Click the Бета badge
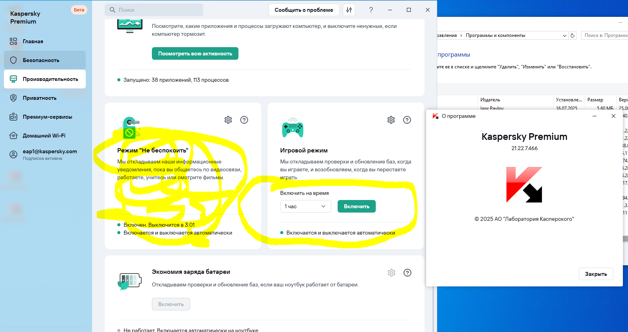The width and height of the screenshot is (628, 332). point(79,10)
